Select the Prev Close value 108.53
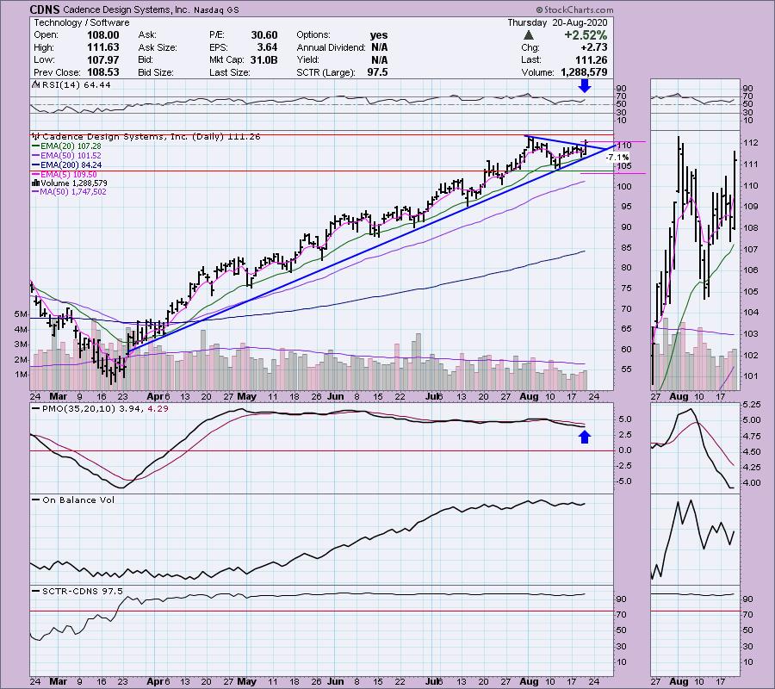 tap(102, 72)
